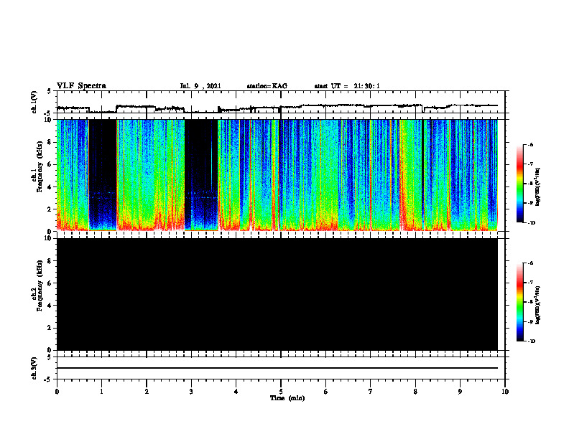This screenshot has width=569, height=439.
Task: Click the "Time (min)" x-axis label
Action: tap(287, 398)
